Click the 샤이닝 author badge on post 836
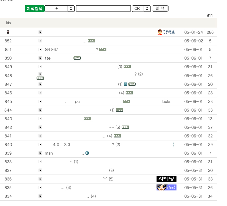 166,179
